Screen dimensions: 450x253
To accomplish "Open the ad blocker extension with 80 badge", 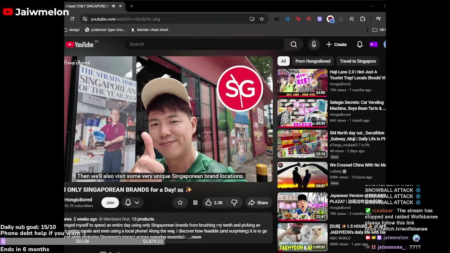I will 330,19.
